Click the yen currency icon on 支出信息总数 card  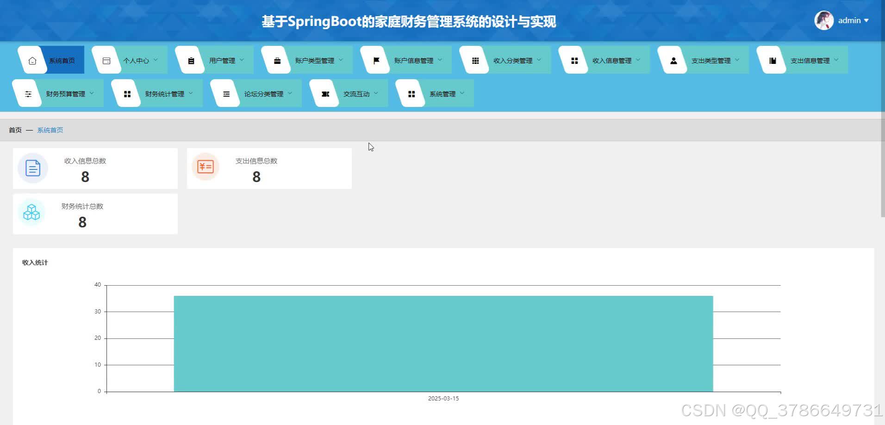(x=206, y=167)
